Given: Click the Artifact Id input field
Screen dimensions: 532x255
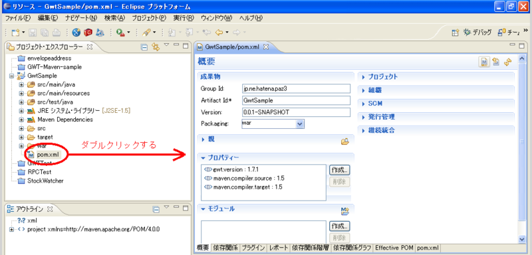Looking at the screenshot, I should 296,100.
